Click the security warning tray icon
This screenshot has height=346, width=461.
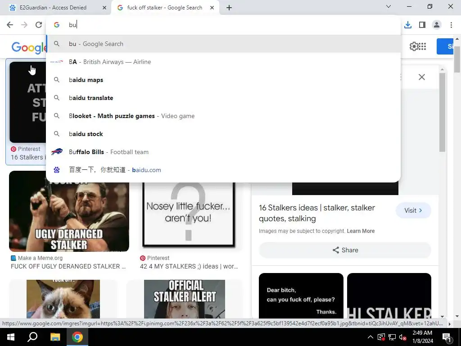[381, 337]
